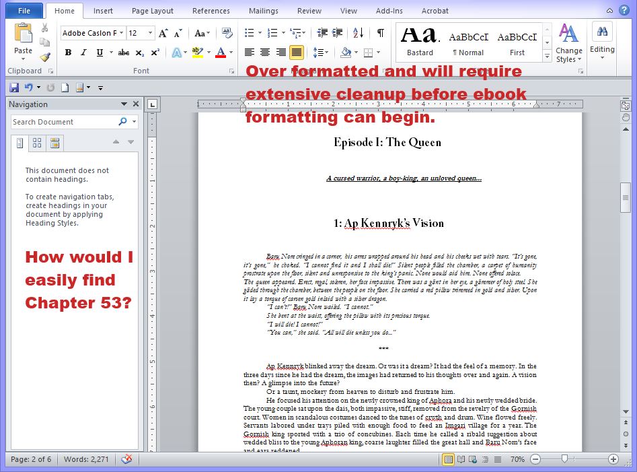637x472 pixels.
Task: Switch to the References tab
Action: [211, 11]
